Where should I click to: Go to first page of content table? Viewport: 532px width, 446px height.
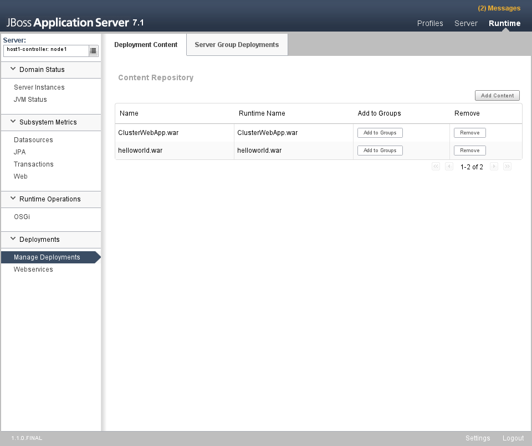436,167
